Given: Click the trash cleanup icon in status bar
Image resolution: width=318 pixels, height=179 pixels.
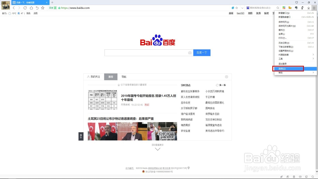Looking at the screenshot, I should click(x=294, y=177).
